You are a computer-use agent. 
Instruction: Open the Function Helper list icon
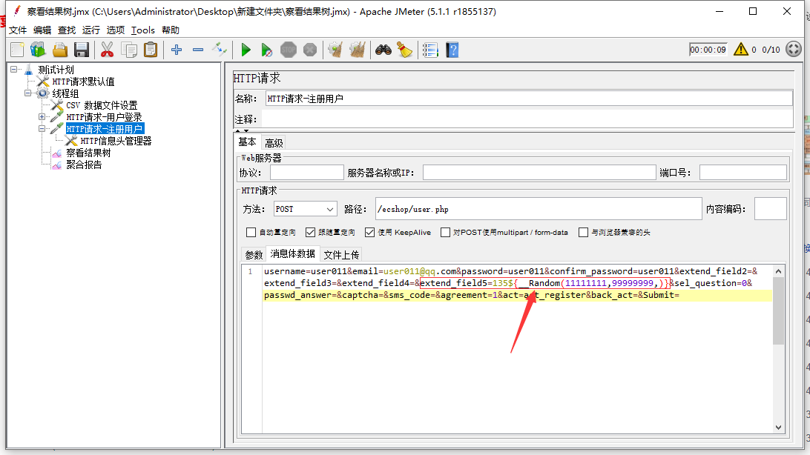pyautogui.click(x=430, y=50)
